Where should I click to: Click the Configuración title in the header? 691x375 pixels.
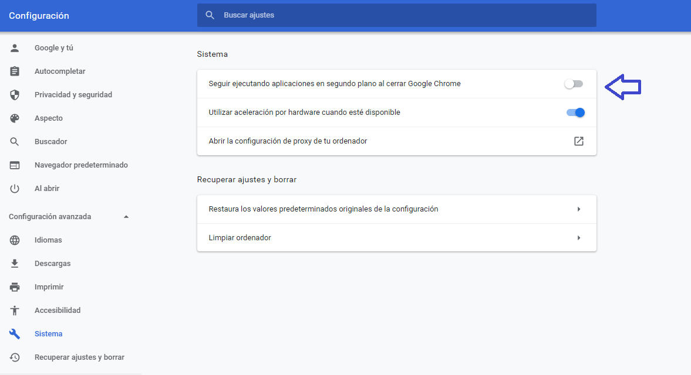[39, 16]
